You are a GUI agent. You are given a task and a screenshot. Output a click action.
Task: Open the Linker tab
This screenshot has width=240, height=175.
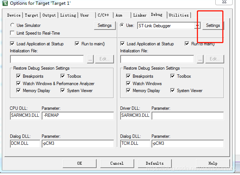click(140, 15)
